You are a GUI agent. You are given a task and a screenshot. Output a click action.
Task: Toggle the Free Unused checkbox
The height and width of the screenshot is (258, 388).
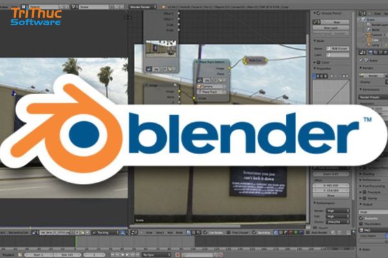tap(229, 233)
